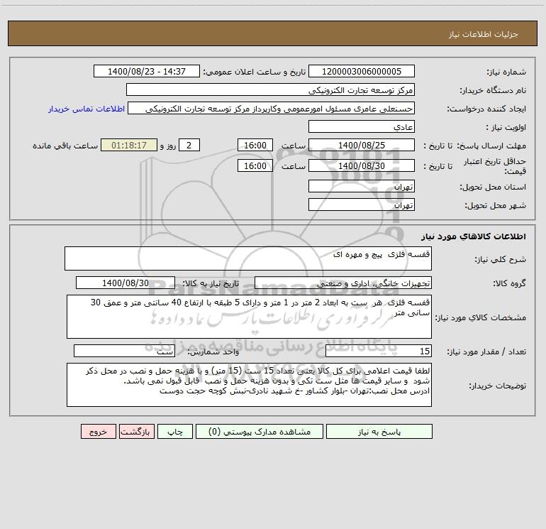Click the page header جزئیات اطلاعات نیاز
This screenshot has width=546, height=529.
click(484, 34)
